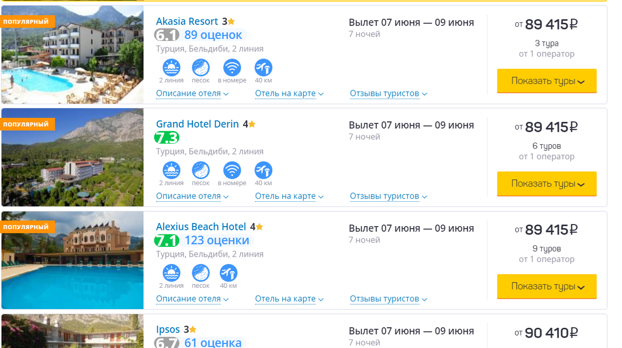Open the Alexius Beach Hotel title link

201,227
